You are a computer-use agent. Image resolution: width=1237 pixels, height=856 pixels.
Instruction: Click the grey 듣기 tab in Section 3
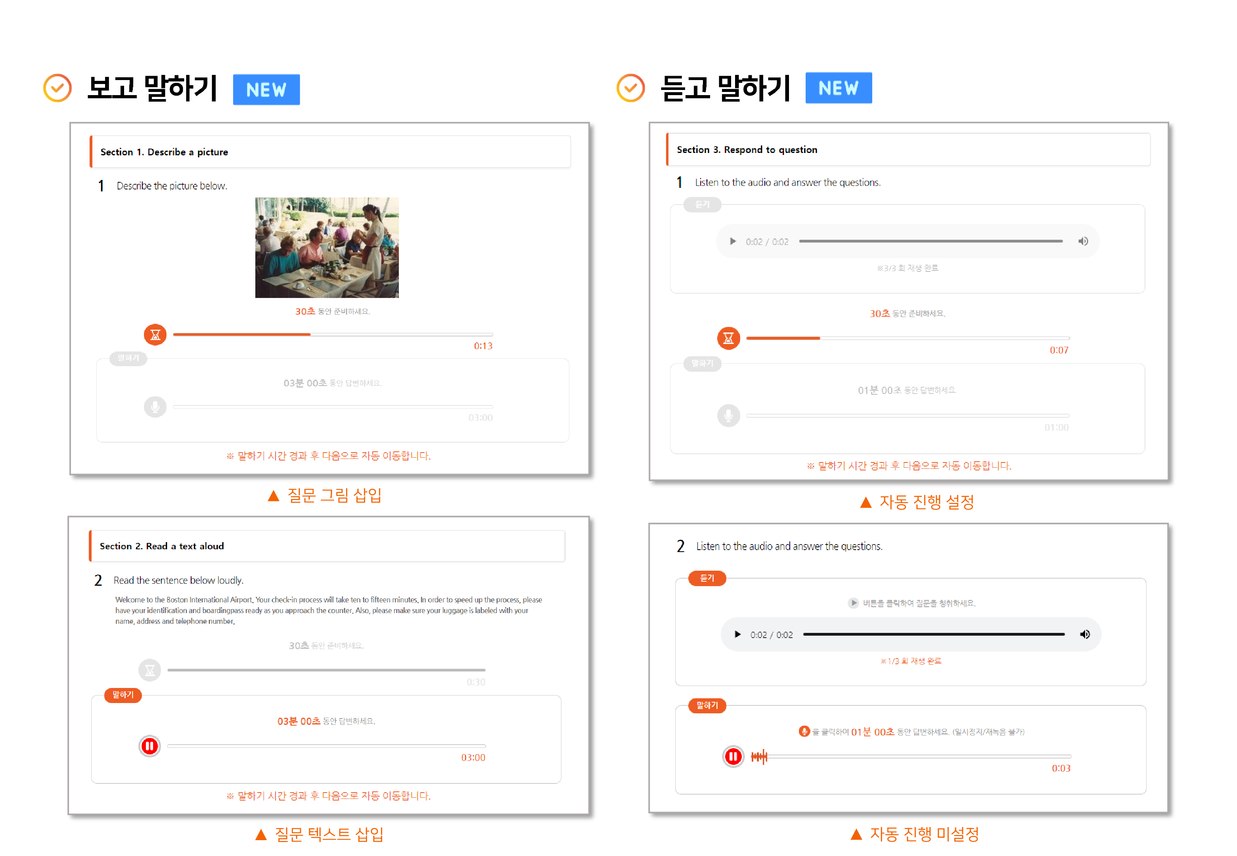702,204
